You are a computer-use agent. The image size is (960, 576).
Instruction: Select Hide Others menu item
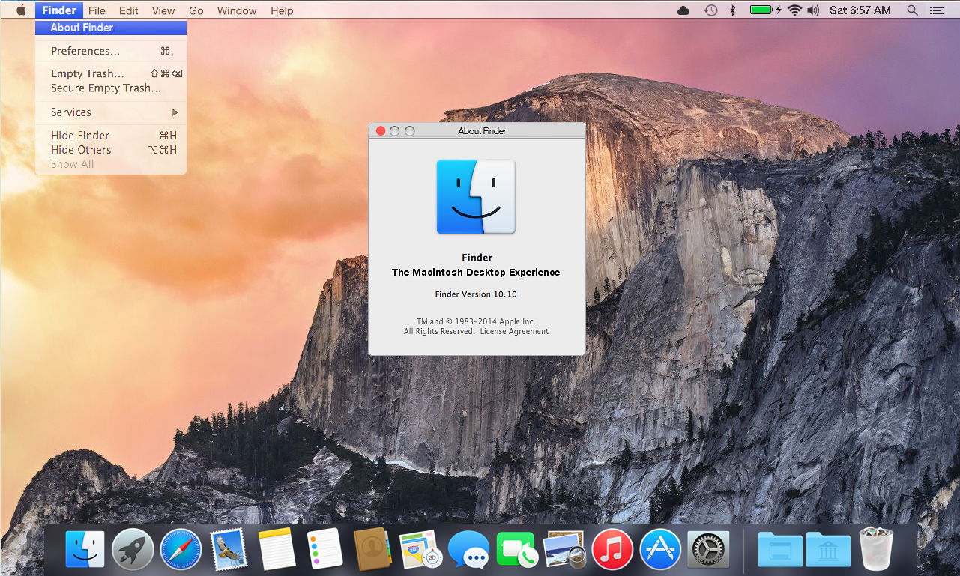[x=111, y=150]
